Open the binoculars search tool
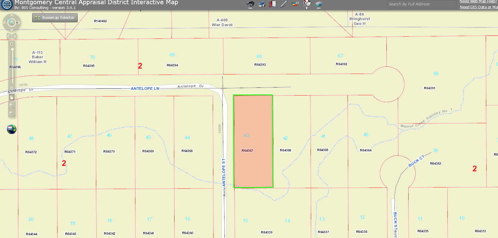Viewport: 498px width, 238px height. point(250,4)
